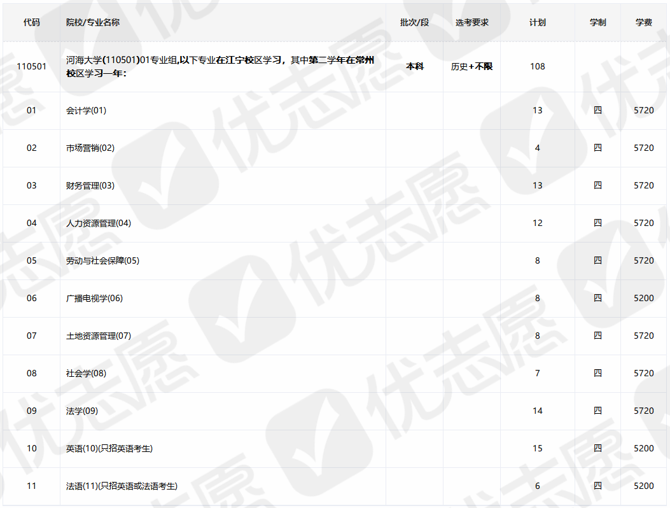Click the 计划 column header

pyautogui.click(x=537, y=22)
